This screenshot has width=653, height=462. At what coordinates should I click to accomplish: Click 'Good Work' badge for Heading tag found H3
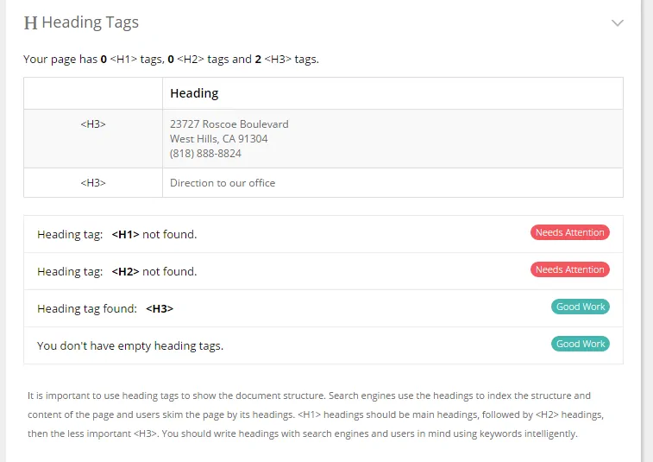point(581,307)
